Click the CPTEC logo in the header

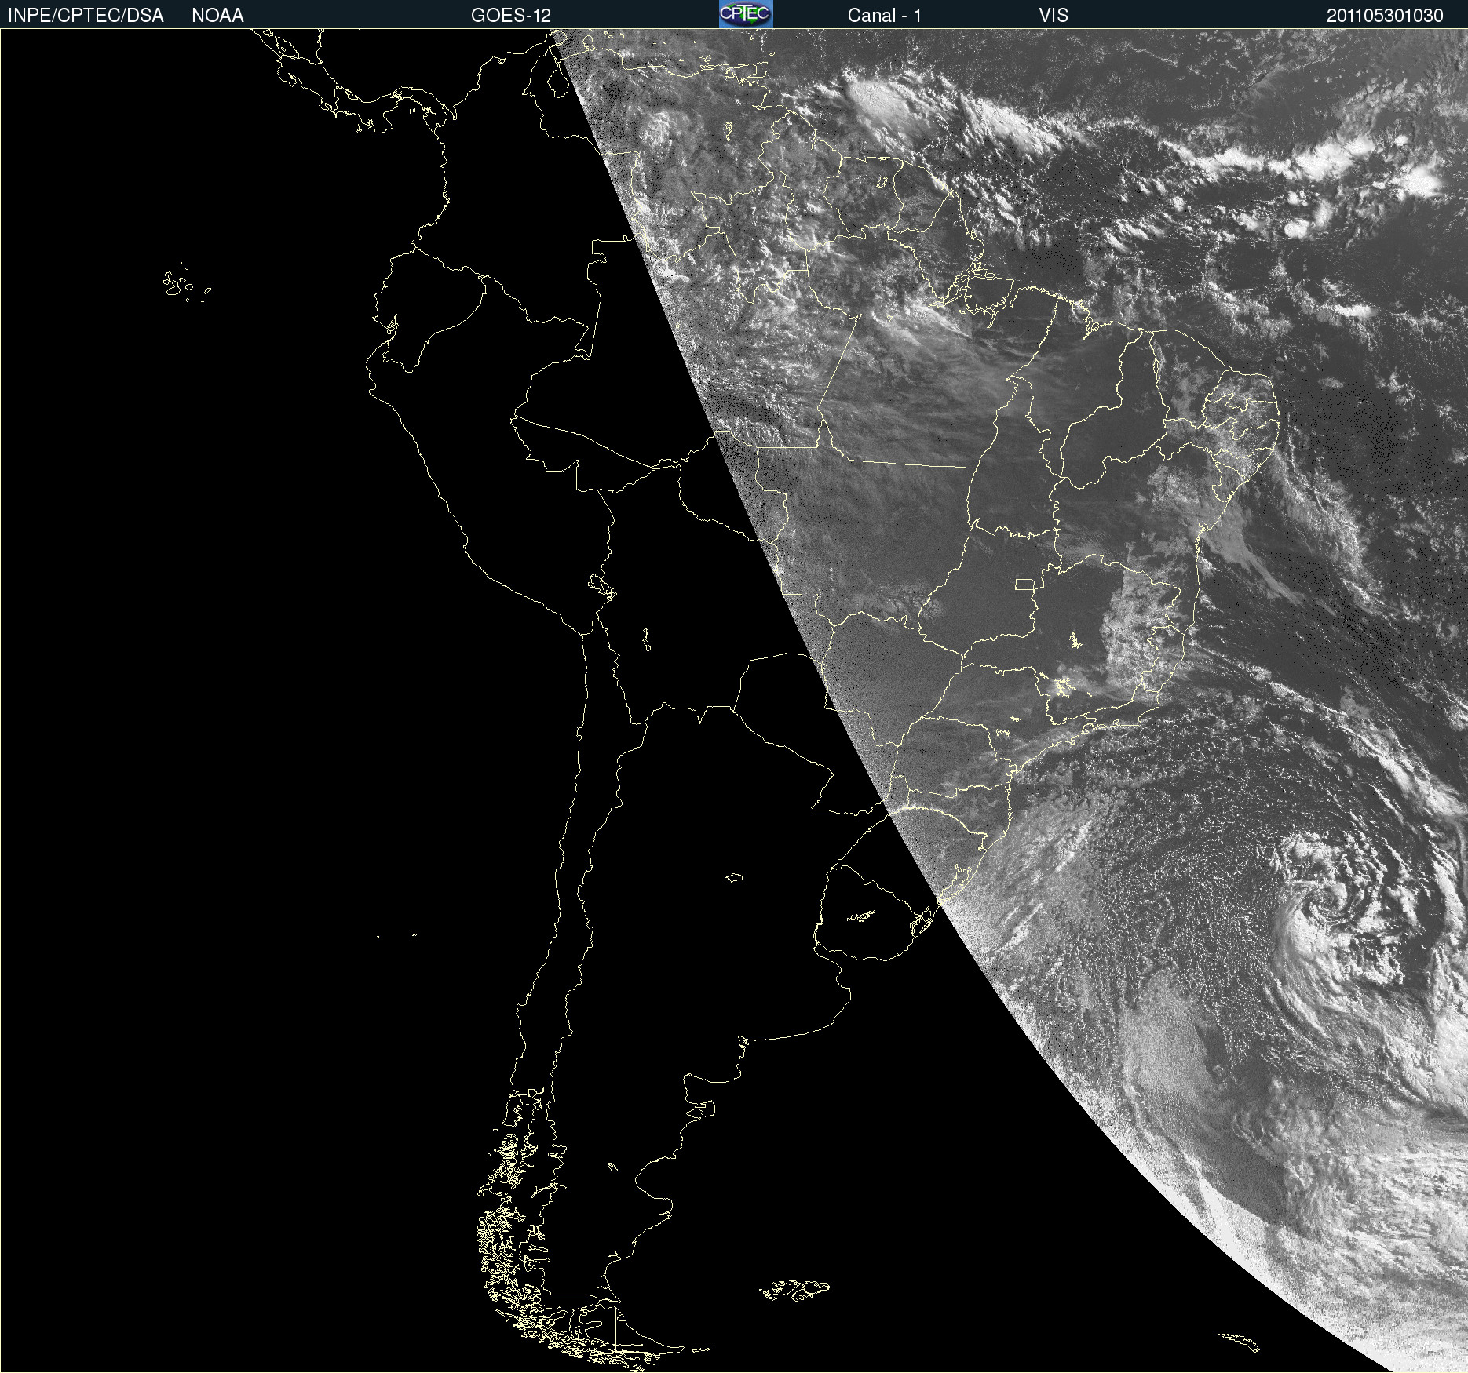(746, 14)
